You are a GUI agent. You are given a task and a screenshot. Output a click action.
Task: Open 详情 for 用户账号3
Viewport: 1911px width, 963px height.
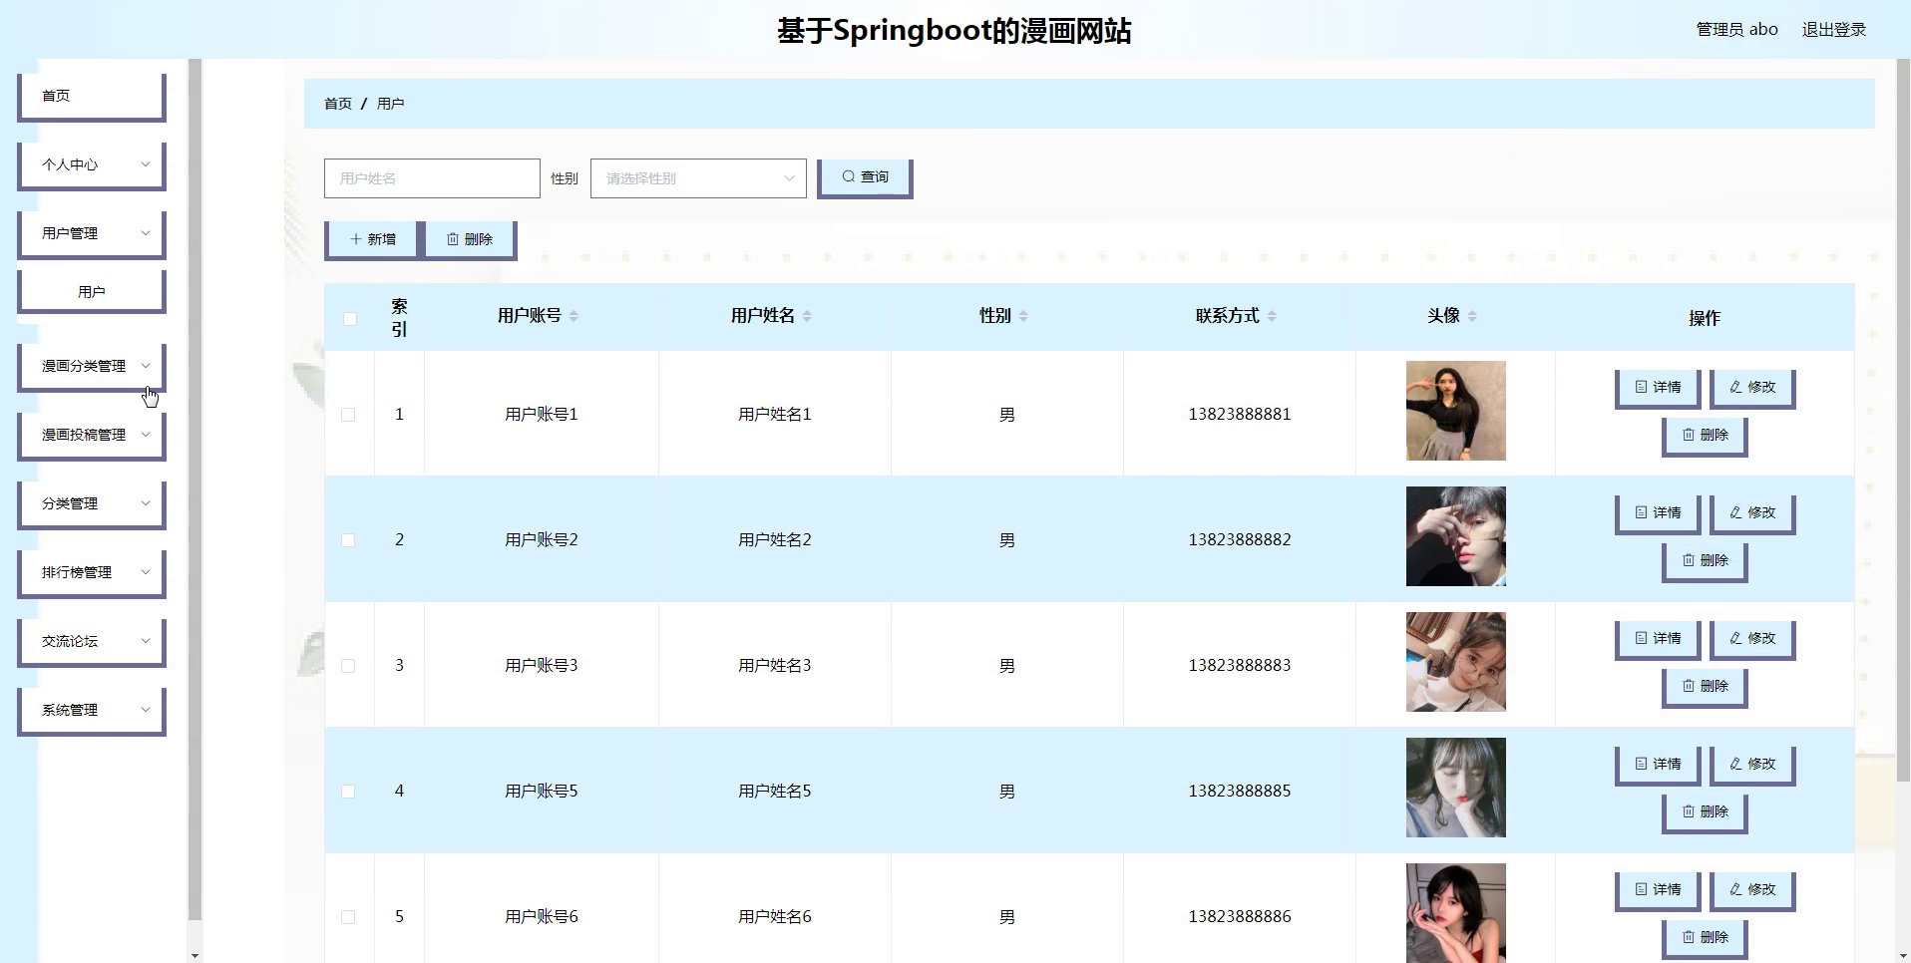(x=1658, y=640)
